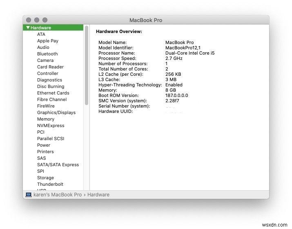Select NVMExpress in the hardware list

pos(51,126)
